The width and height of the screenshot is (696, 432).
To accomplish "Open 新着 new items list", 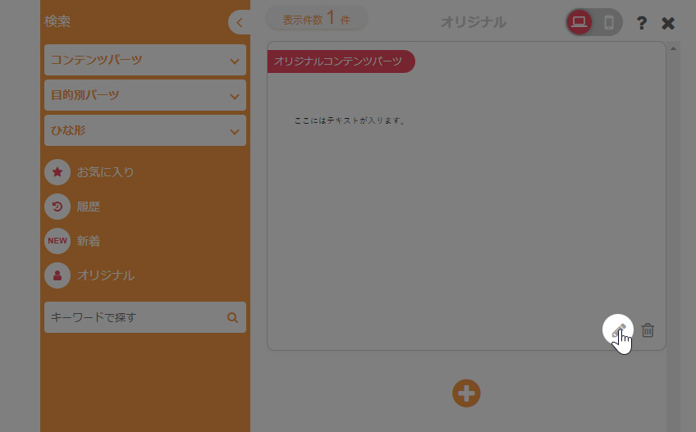I will [x=89, y=241].
